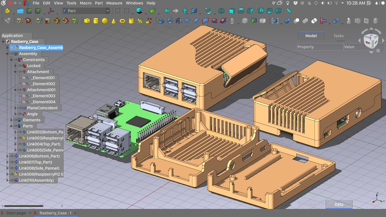Click the Data tab button
Image resolution: width=386 pixels, height=217 pixels.
tap(339, 204)
